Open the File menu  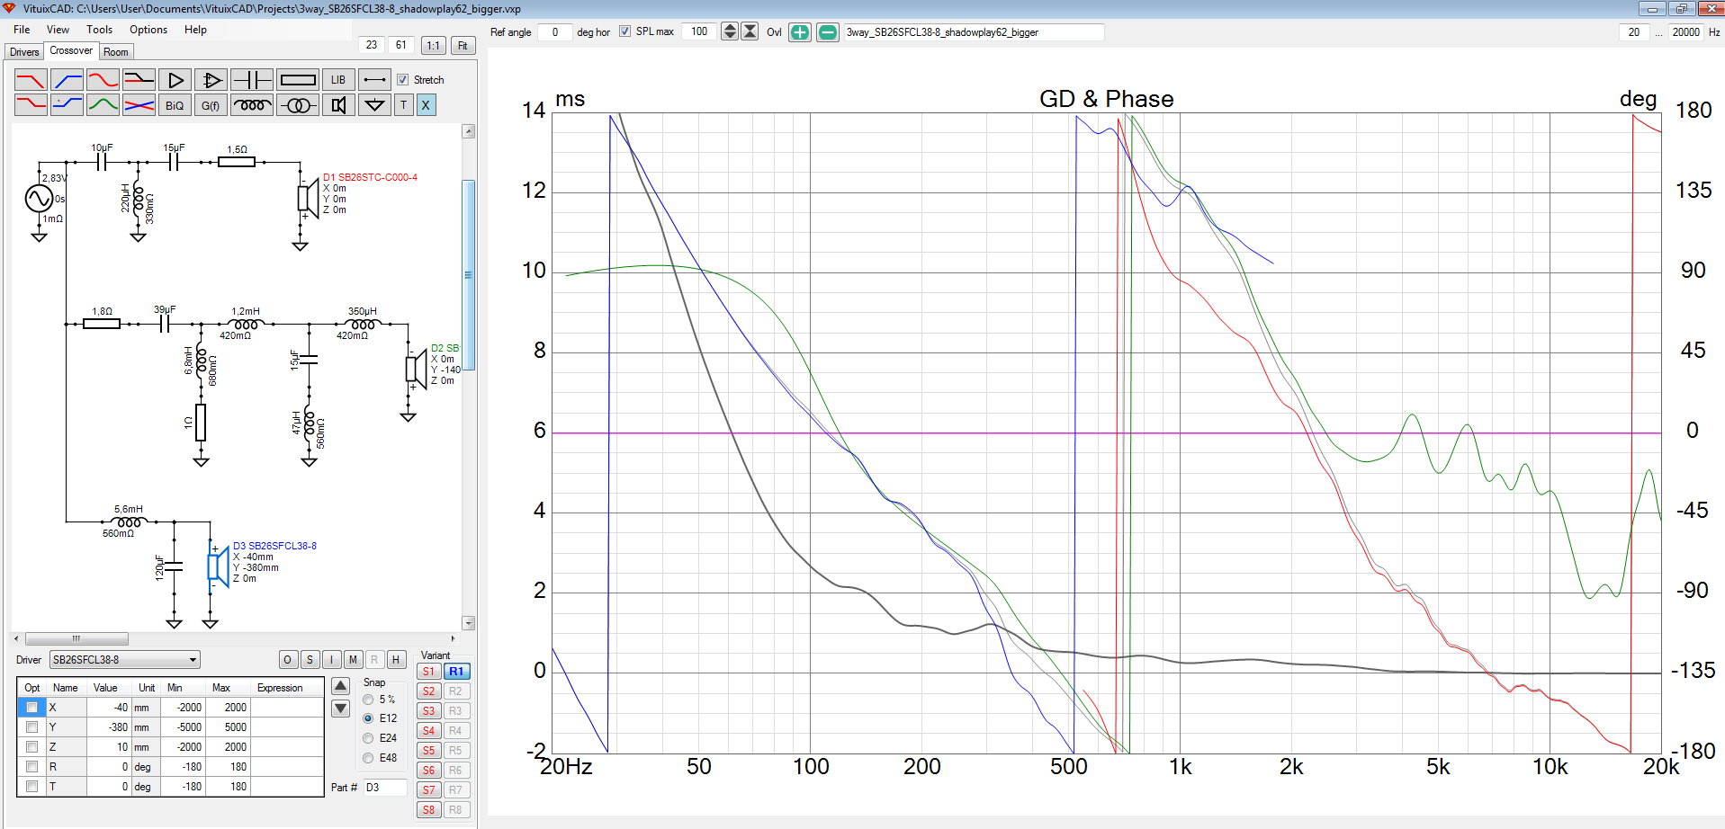(x=22, y=30)
